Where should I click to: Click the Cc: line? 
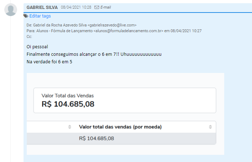(x=29, y=36)
